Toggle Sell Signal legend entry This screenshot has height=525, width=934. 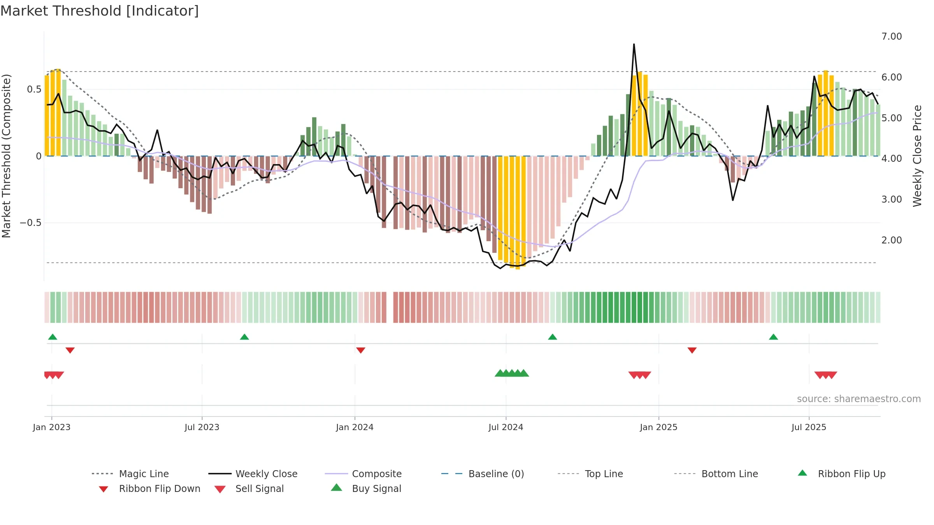[249, 489]
